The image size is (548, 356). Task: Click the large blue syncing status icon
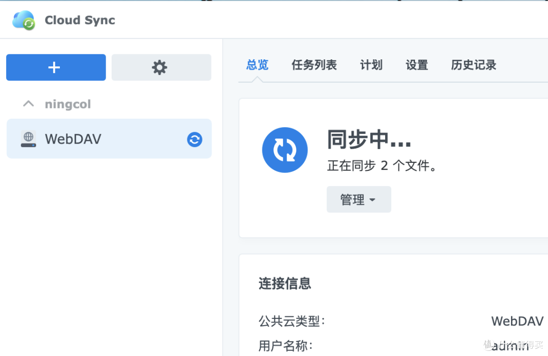(x=285, y=150)
